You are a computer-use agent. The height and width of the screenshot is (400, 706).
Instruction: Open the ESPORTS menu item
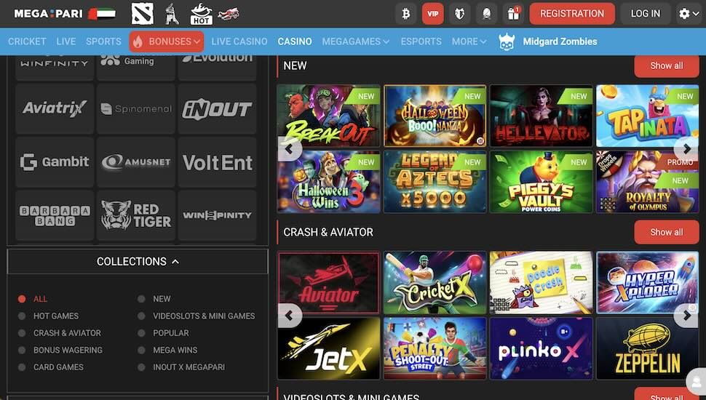[421, 41]
